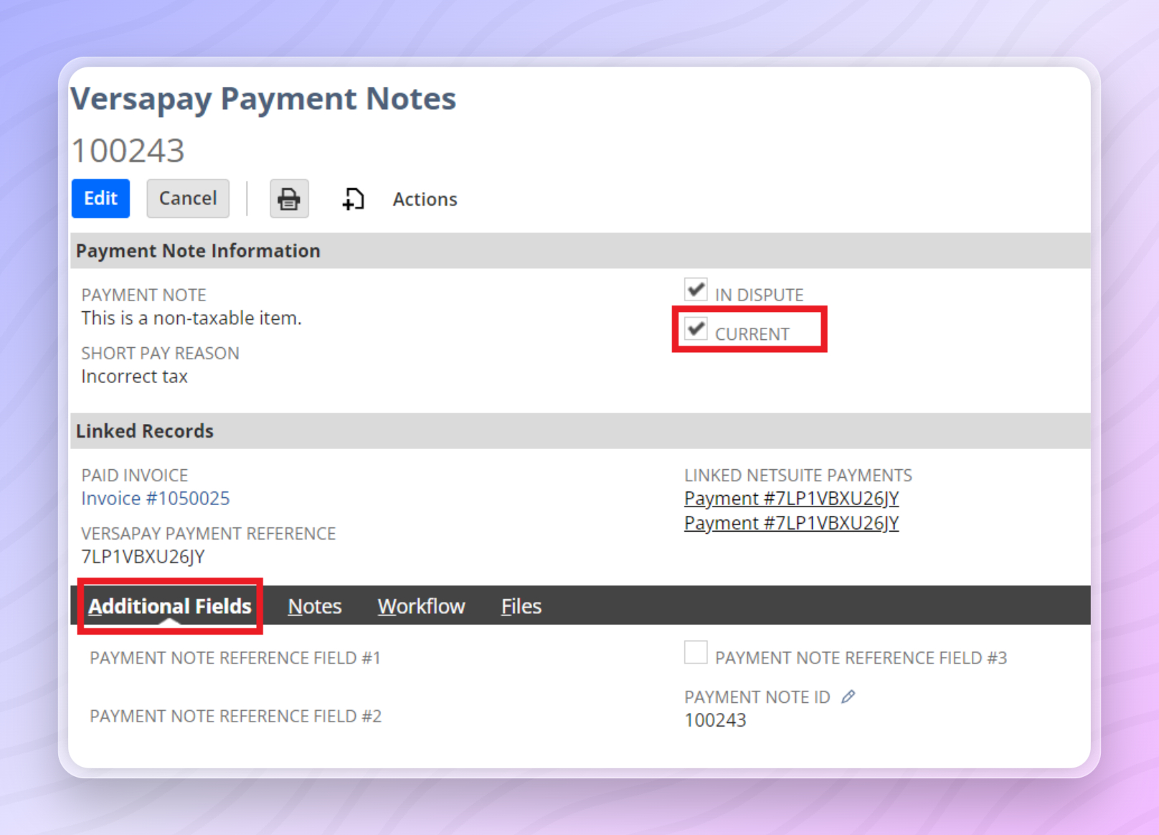Screen dimensions: 1159x835
Task: Toggle the In Dispute checkbox
Action: (696, 290)
